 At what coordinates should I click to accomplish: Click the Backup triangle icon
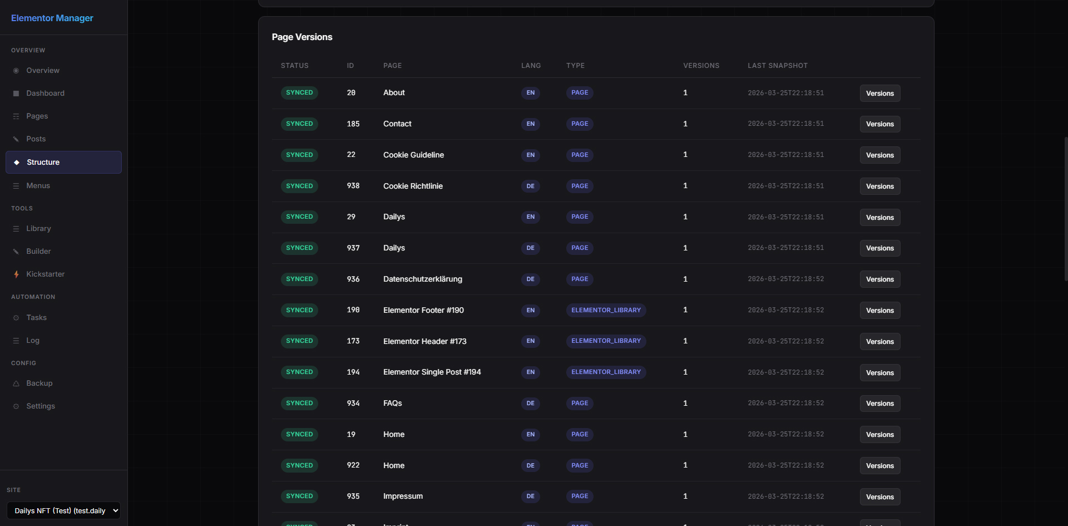(16, 384)
